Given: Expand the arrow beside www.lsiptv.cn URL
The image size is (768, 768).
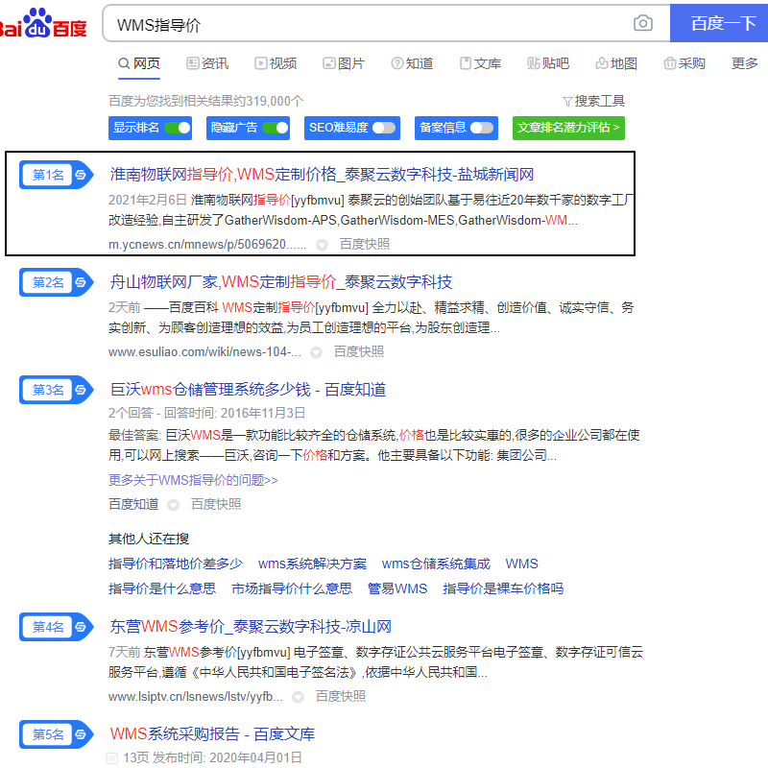Looking at the screenshot, I should click(x=298, y=697).
